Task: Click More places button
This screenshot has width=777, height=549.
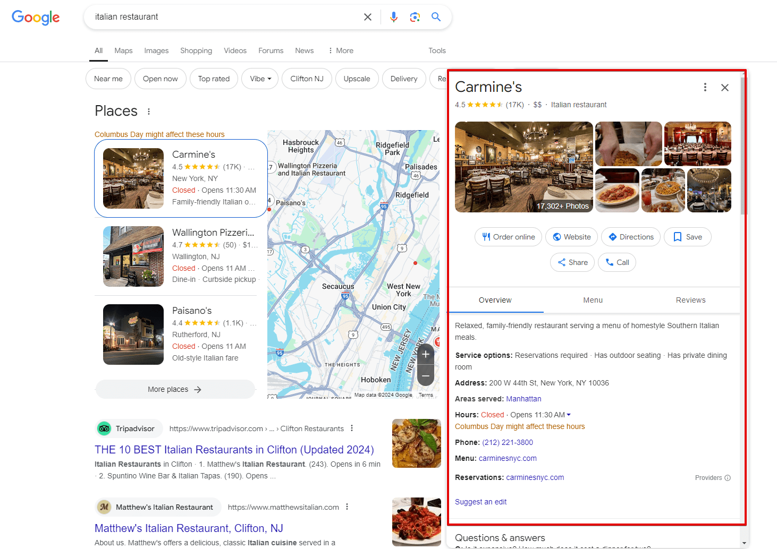Action: pos(175,389)
